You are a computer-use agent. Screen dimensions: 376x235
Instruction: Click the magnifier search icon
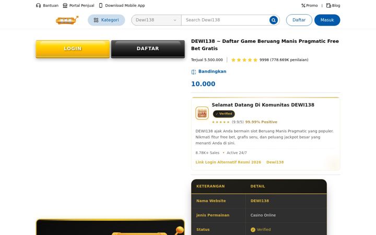point(273,20)
